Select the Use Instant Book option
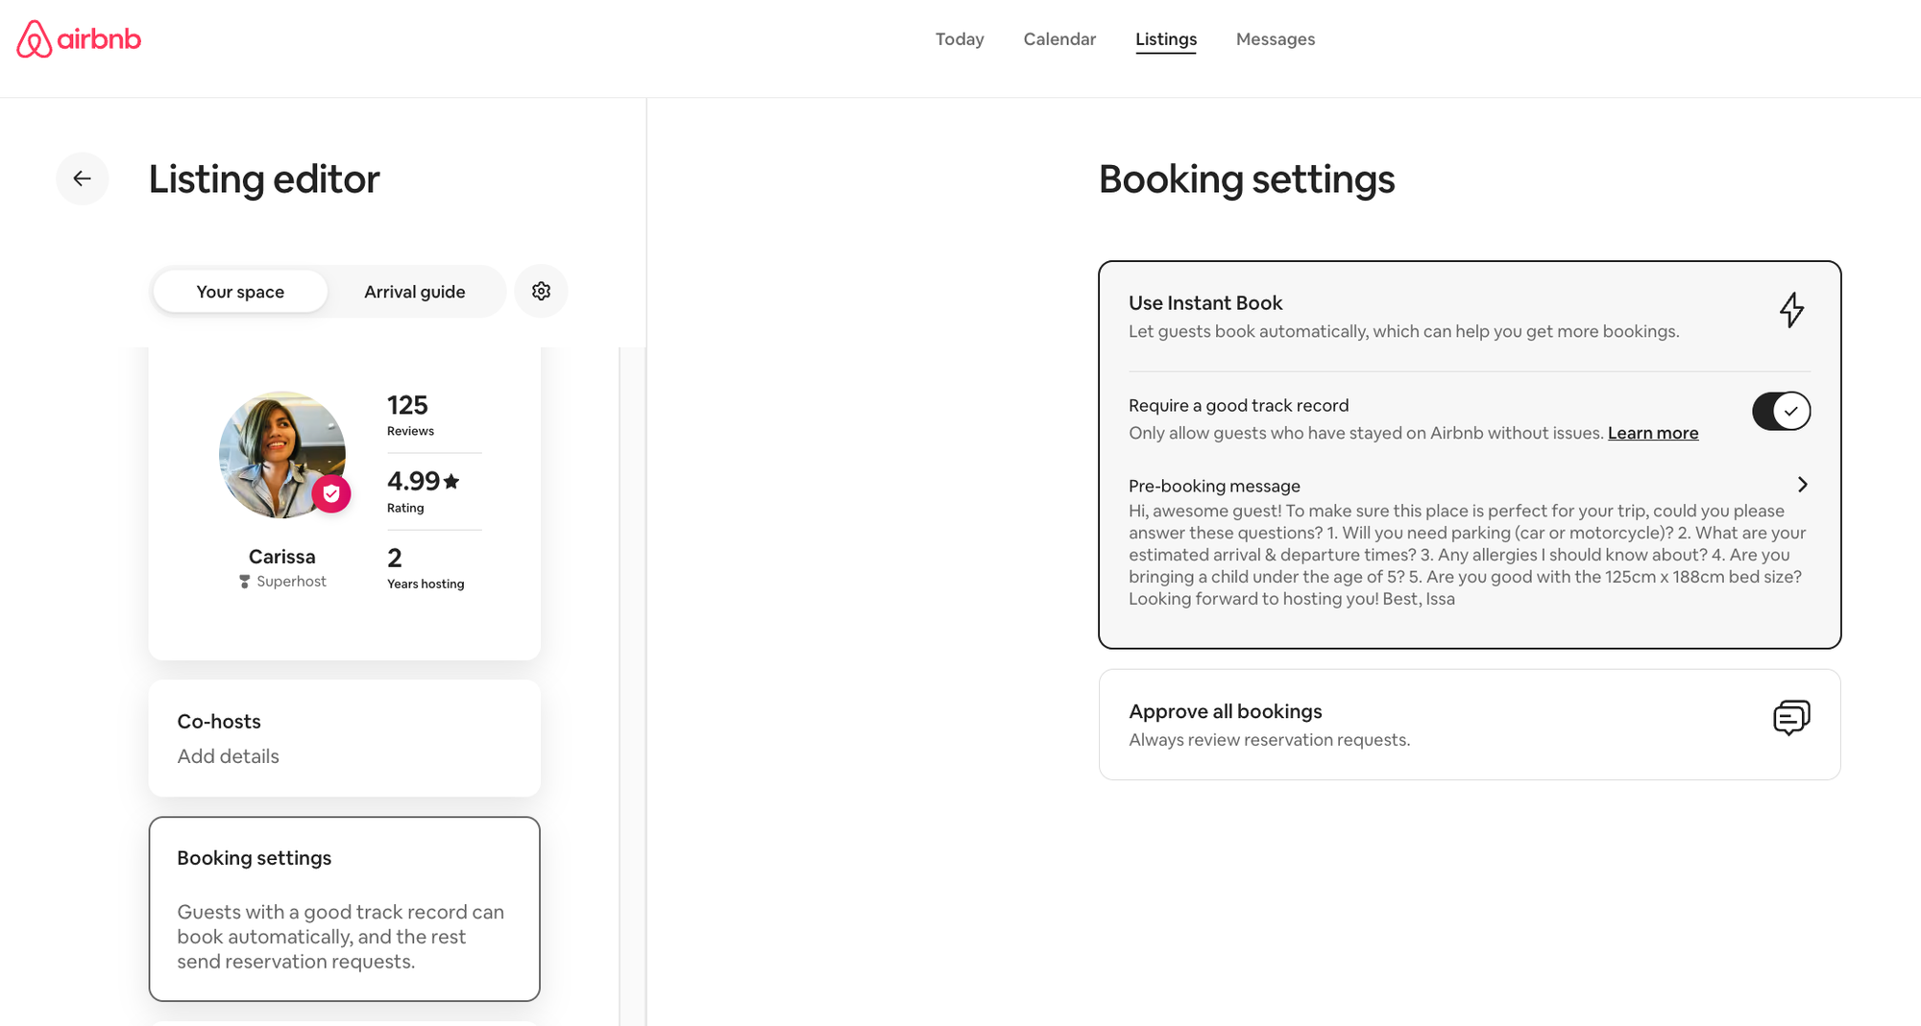Screen dimensions: 1921x1026 point(1470,317)
